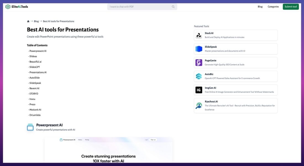Click the Submit tool button

[291, 7]
